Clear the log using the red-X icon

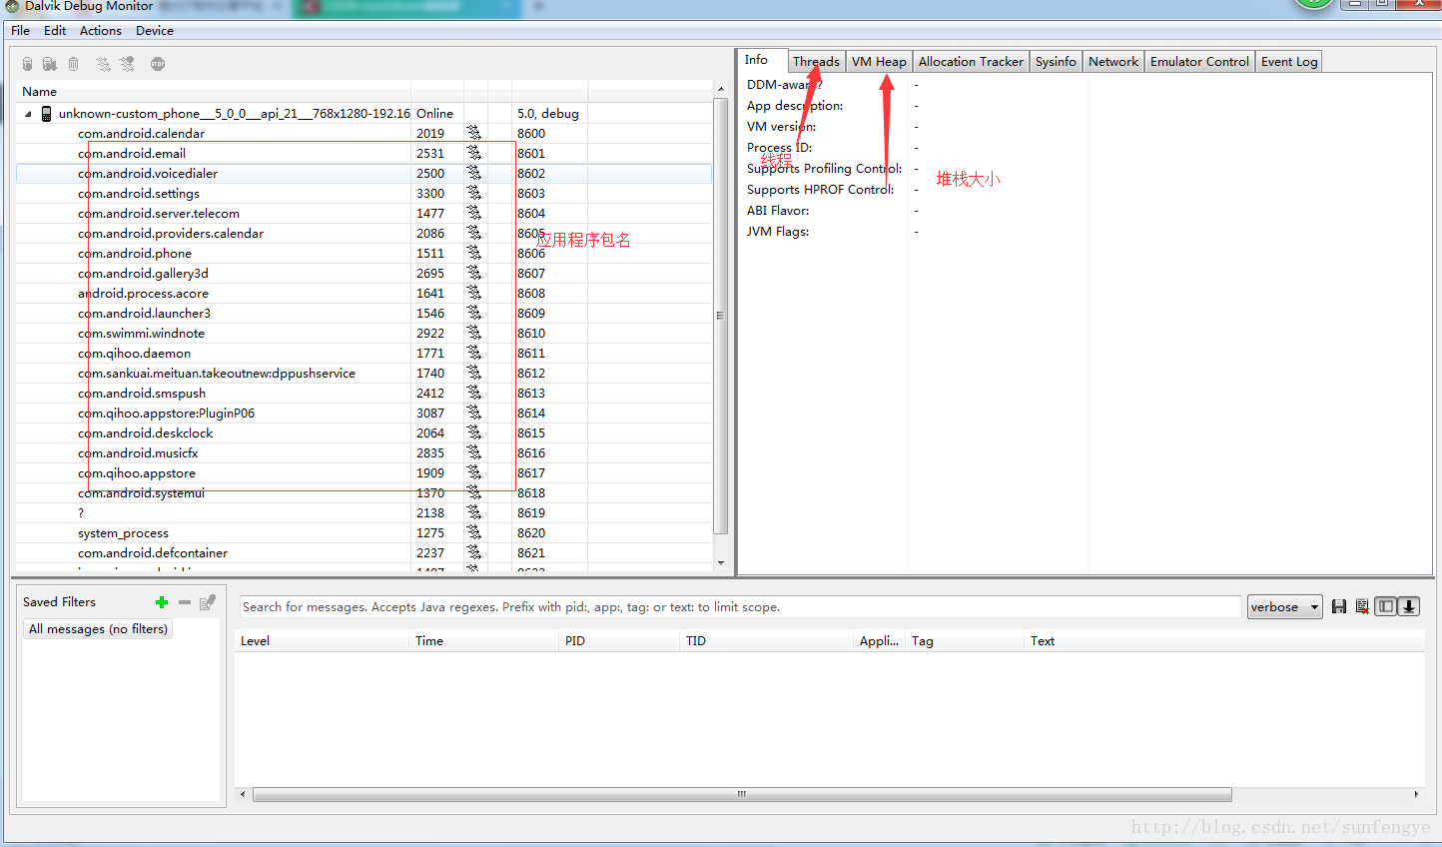coord(1362,606)
